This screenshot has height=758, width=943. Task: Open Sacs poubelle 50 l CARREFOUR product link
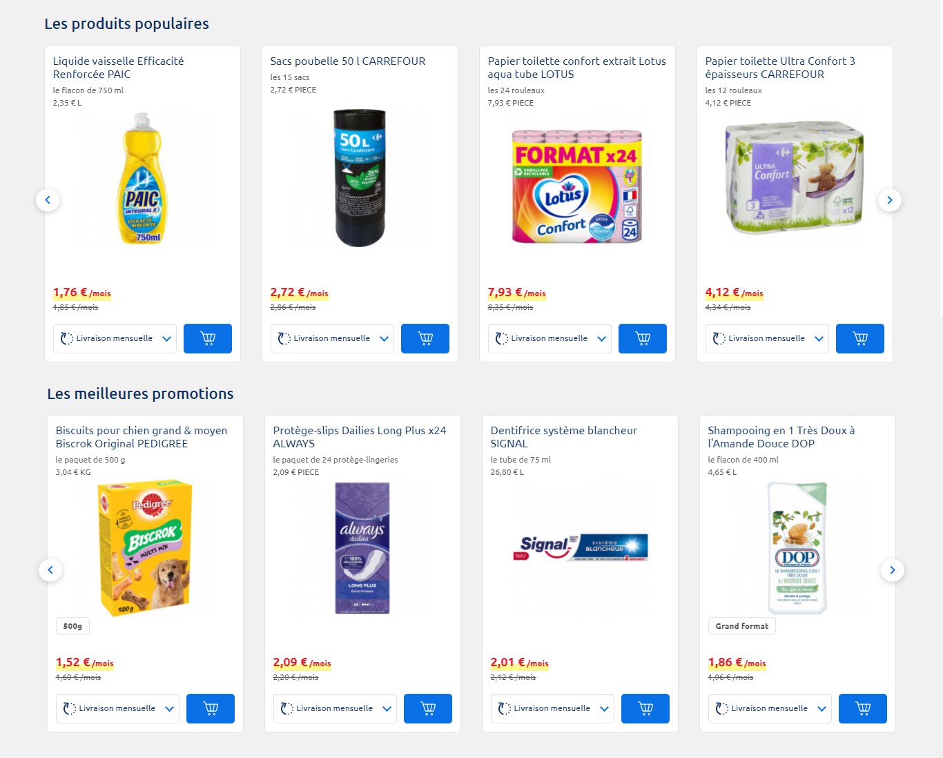pos(347,61)
